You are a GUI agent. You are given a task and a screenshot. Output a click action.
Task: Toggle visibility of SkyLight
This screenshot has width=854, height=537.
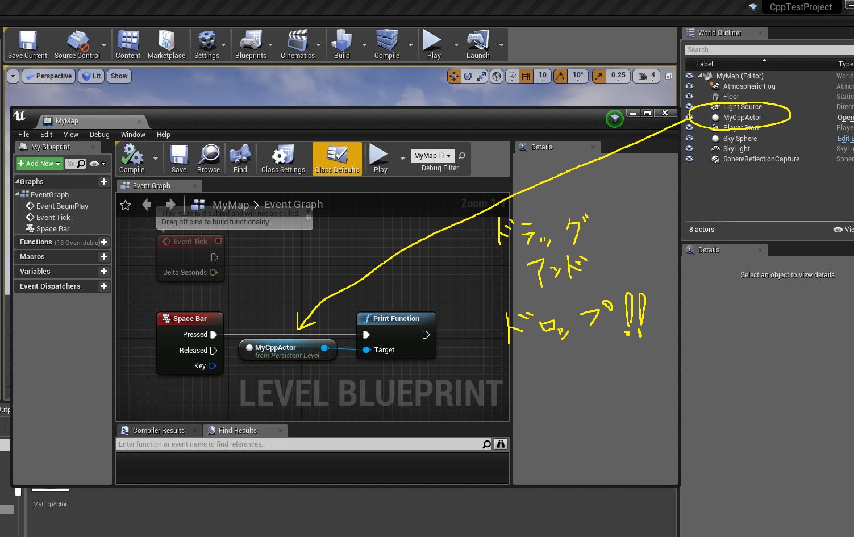coord(689,148)
